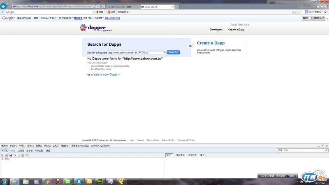The width and height of the screenshot is (329, 185).
Task: Open Dreamweaver from taskbar
Action: coord(100,182)
